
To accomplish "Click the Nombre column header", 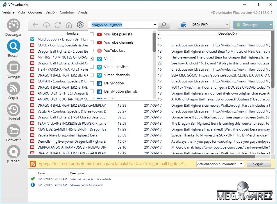I will pyautogui.click(x=72, y=33).
